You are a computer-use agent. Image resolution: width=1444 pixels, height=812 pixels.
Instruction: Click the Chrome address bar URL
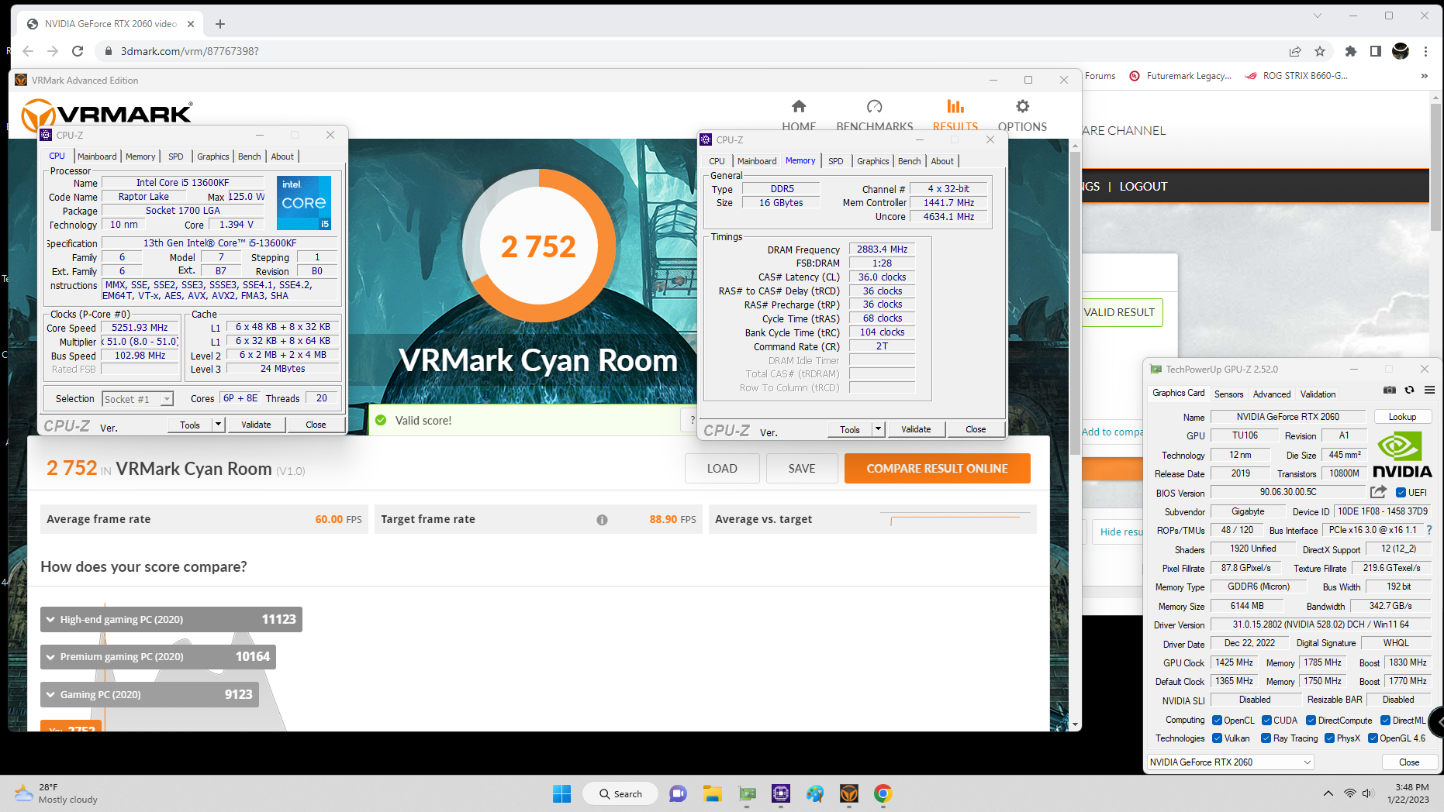[190, 51]
